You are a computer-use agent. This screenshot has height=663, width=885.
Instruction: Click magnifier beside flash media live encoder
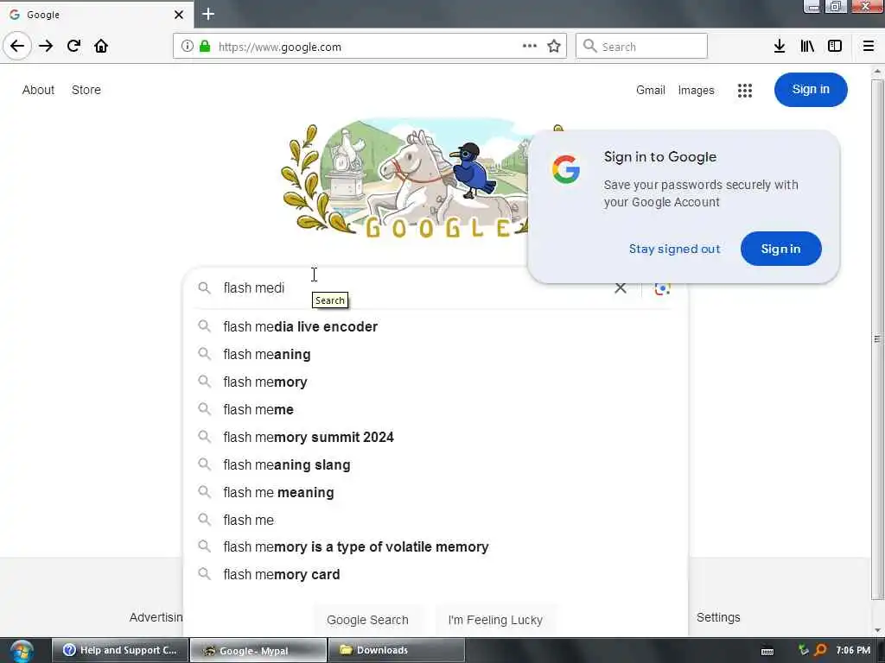[x=204, y=326]
